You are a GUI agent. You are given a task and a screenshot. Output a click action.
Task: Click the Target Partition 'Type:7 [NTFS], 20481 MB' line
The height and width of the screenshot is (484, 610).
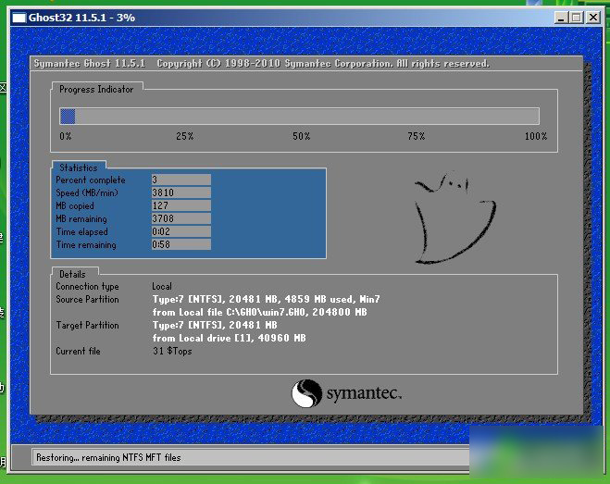click(x=215, y=325)
